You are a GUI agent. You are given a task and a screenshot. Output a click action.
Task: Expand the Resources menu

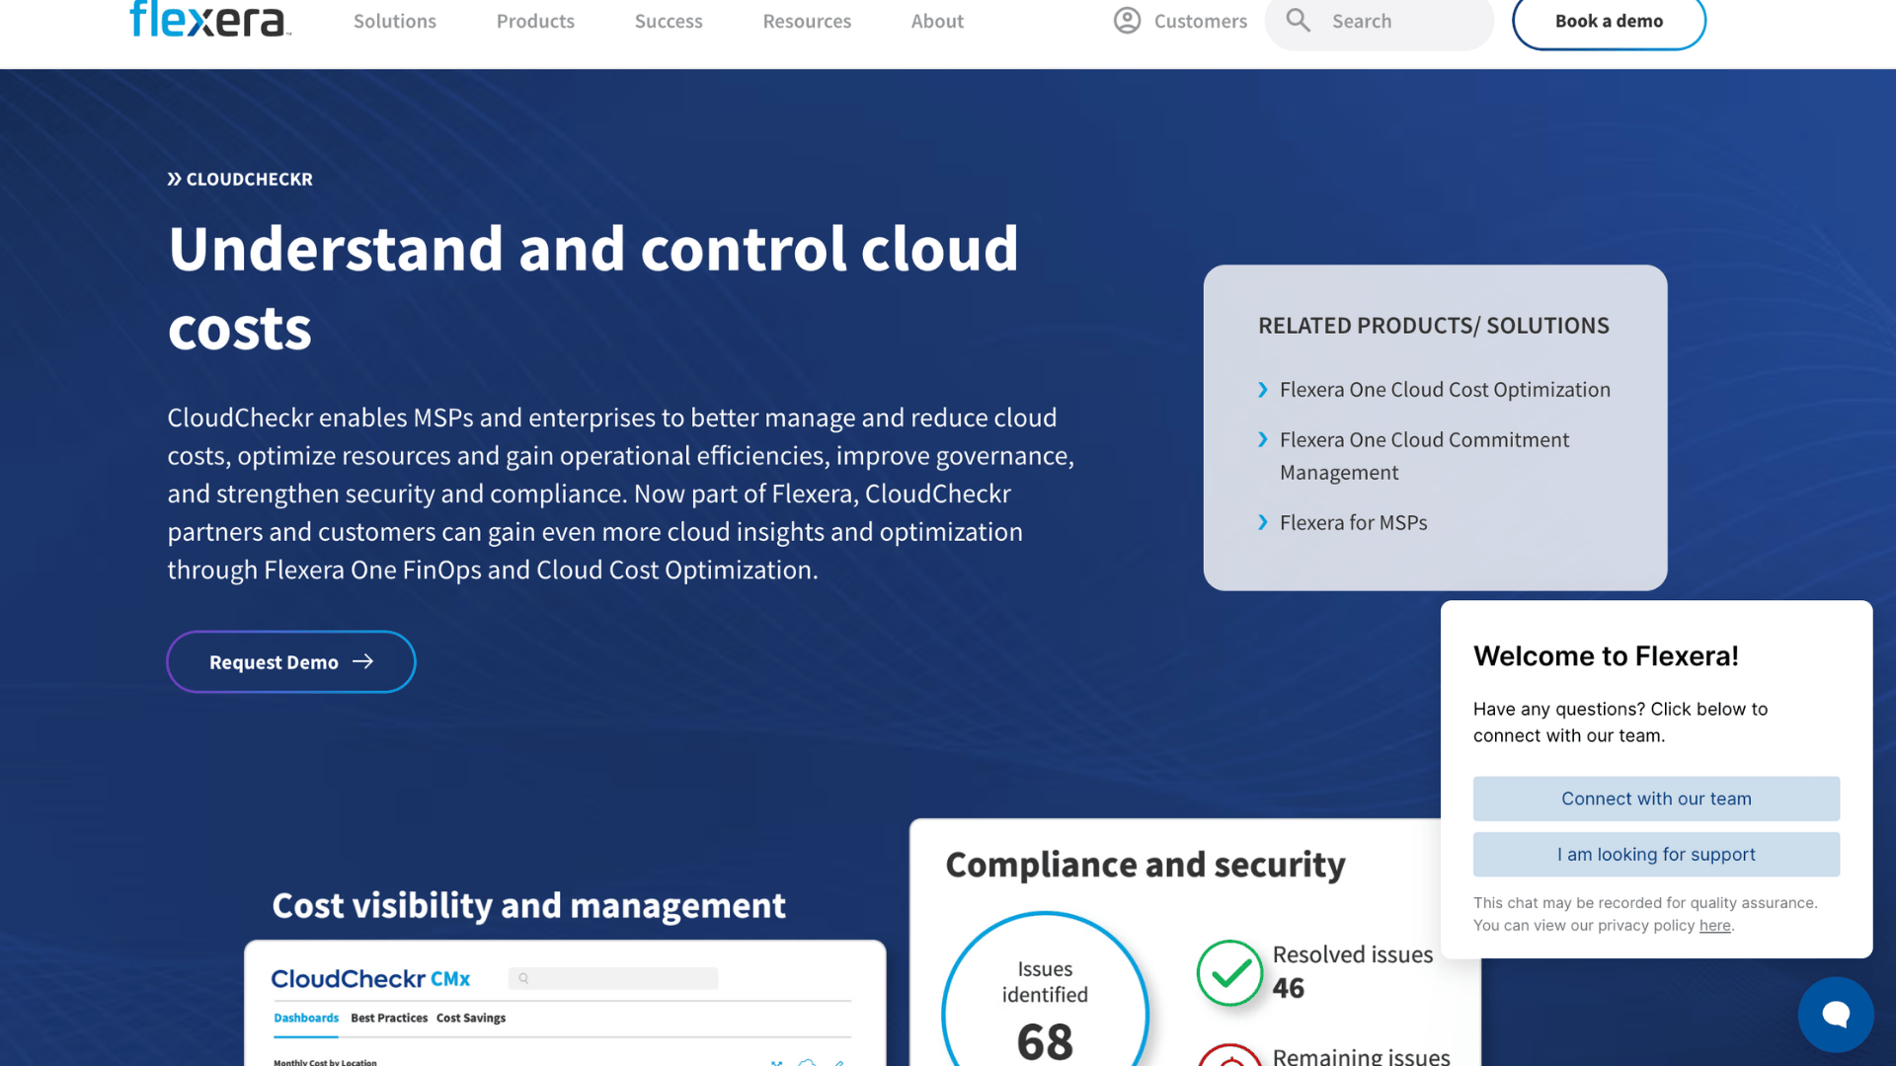pos(807,21)
